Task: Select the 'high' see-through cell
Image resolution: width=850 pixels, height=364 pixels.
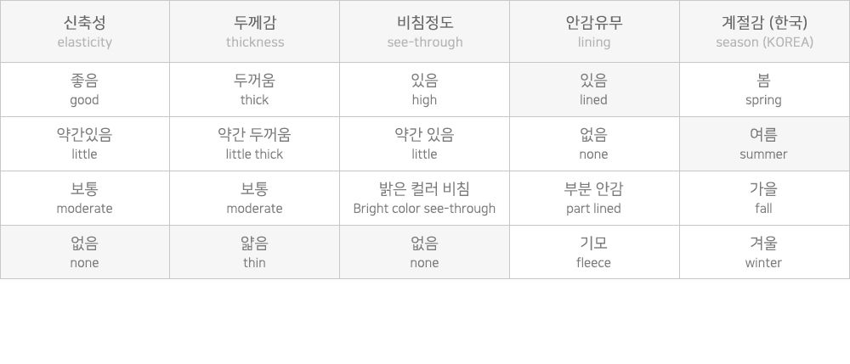Action: point(424,90)
